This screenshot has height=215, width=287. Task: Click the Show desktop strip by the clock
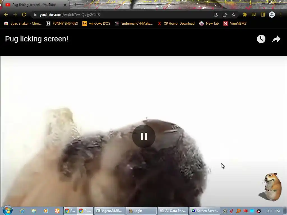click(x=285, y=211)
